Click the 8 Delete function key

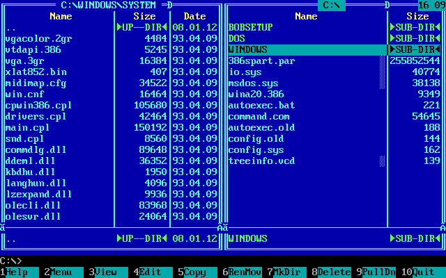tap(332, 272)
